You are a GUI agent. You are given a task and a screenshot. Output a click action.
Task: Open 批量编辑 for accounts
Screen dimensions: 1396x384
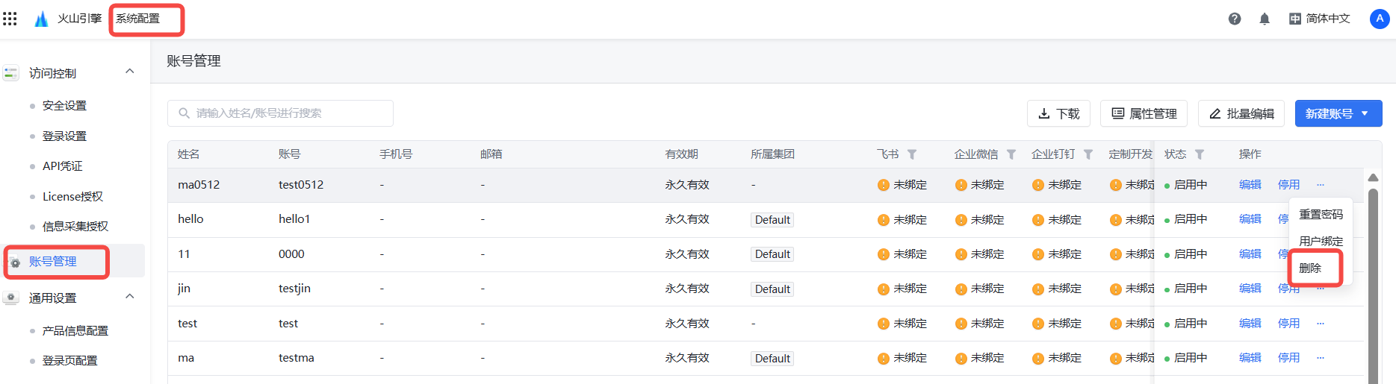1241,113
